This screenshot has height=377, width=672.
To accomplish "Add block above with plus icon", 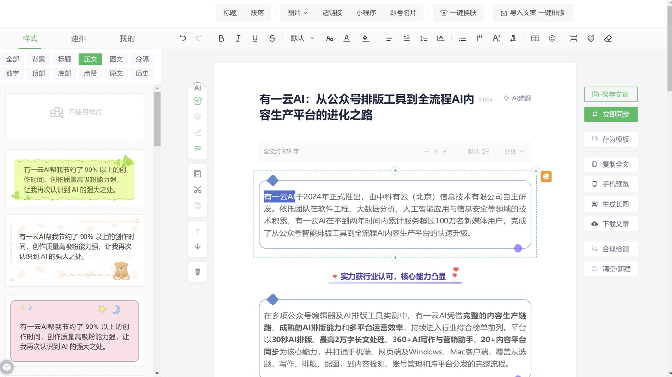I will (395, 170).
